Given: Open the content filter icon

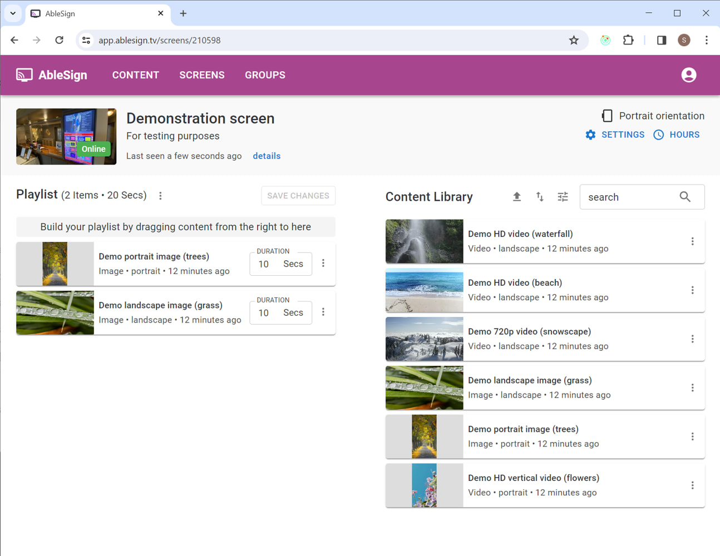Looking at the screenshot, I should click(x=563, y=196).
